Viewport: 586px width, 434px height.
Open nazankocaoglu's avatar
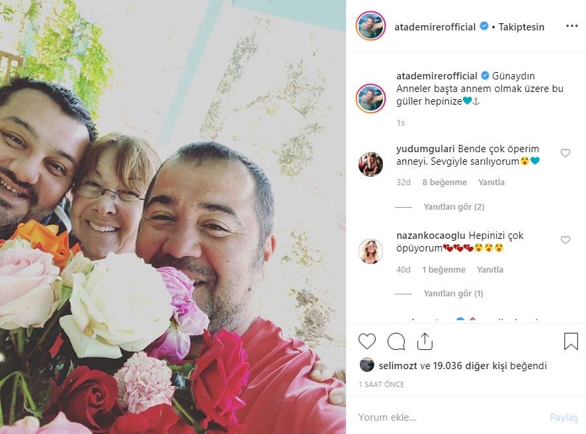click(370, 251)
